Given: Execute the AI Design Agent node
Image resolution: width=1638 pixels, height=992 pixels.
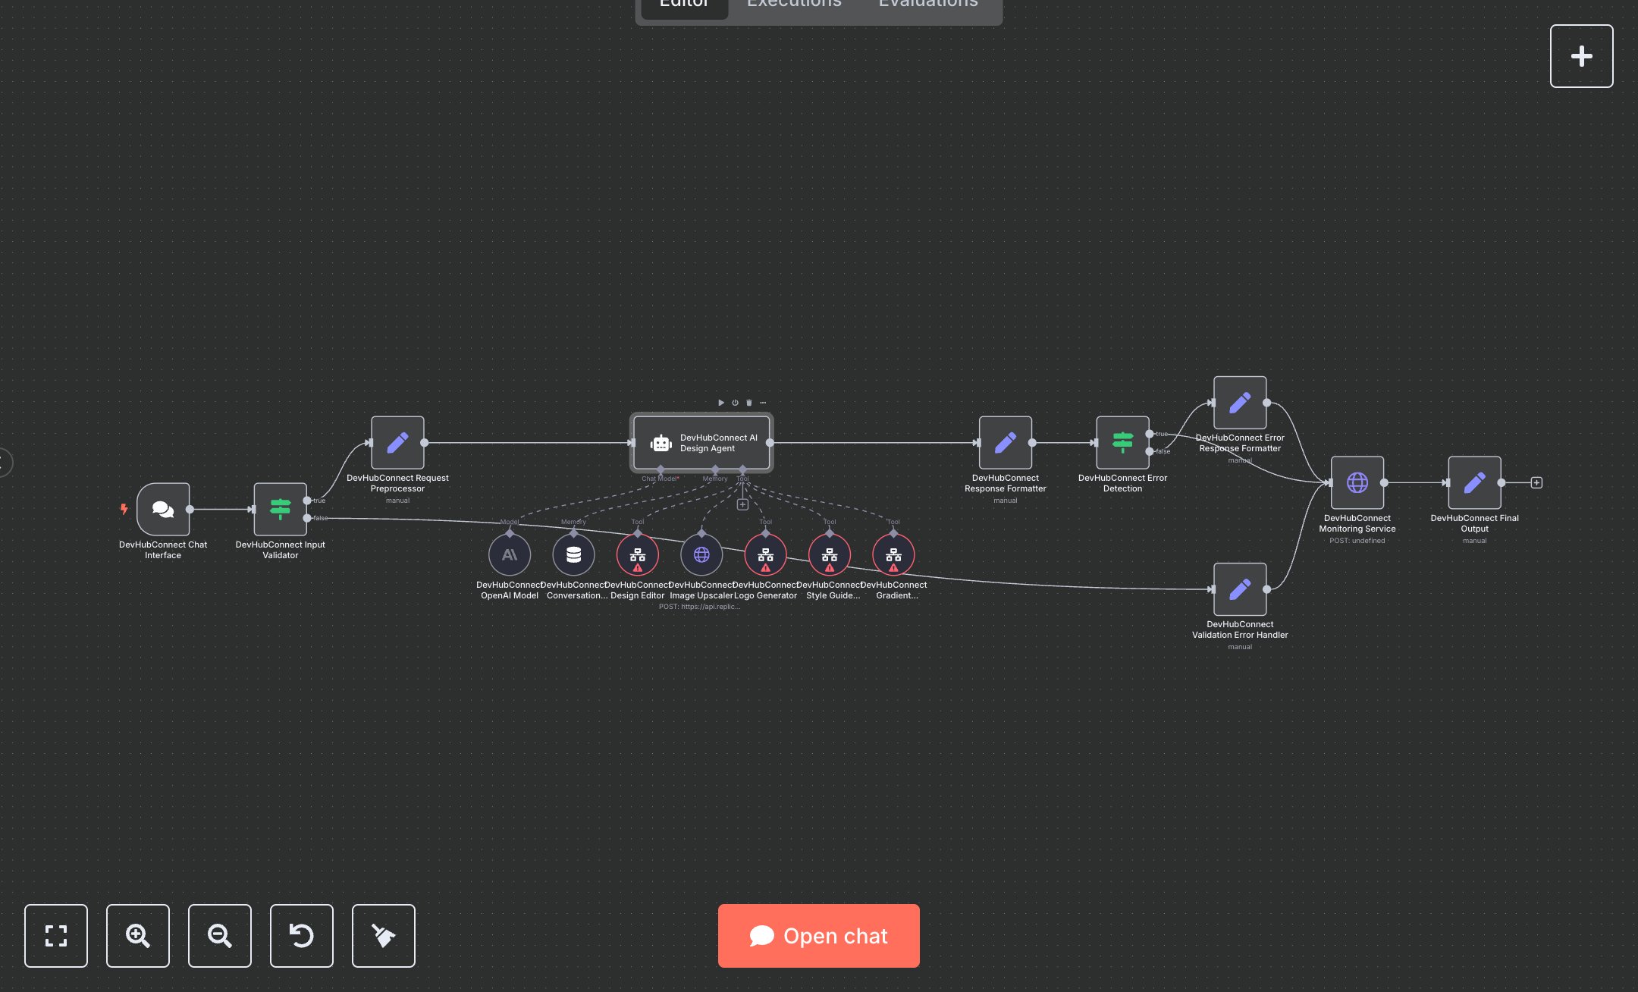Looking at the screenshot, I should pyautogui.click(x=720, y=403).
